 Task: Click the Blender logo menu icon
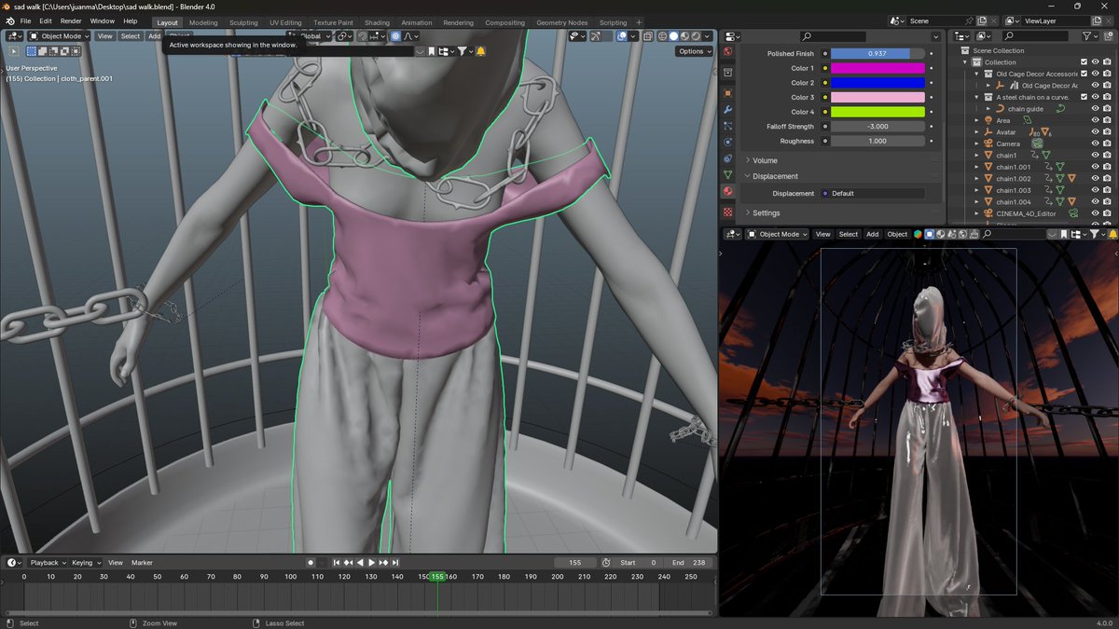9,21
